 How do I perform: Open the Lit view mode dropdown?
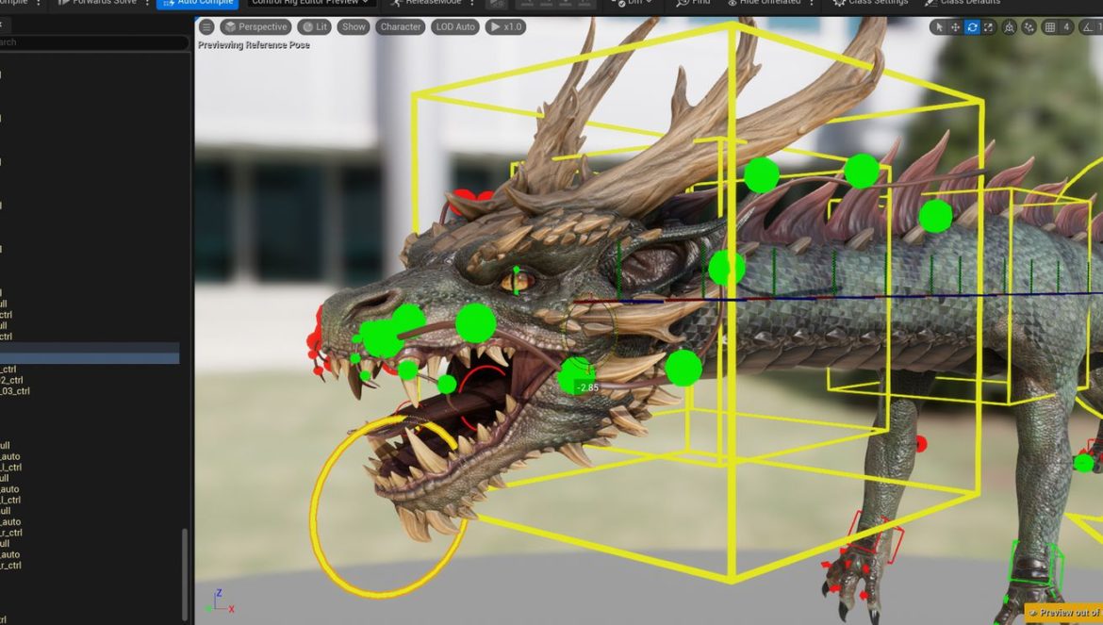pyautogui.click(x=315, y=27)
